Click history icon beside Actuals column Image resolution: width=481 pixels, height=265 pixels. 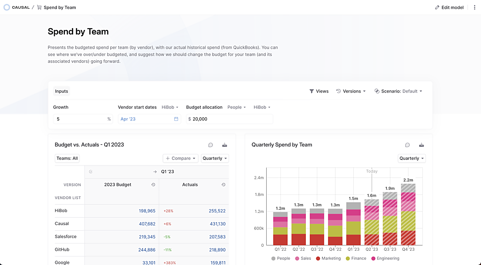224,185
